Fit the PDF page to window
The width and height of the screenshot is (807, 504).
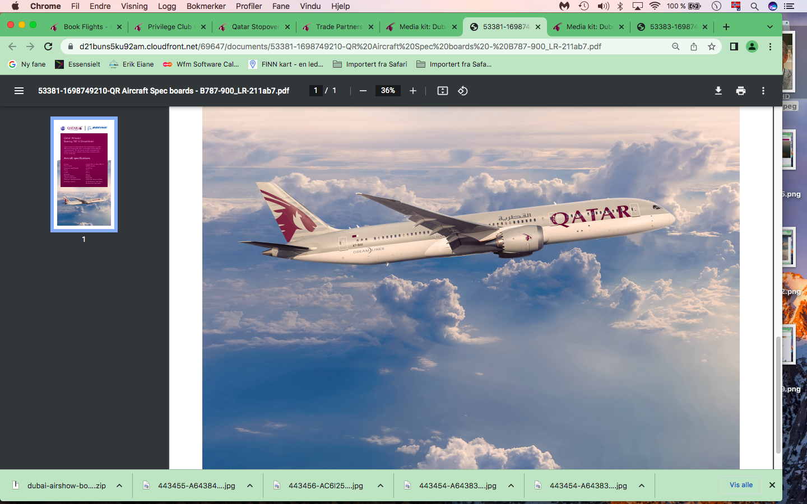click(443, 91)
